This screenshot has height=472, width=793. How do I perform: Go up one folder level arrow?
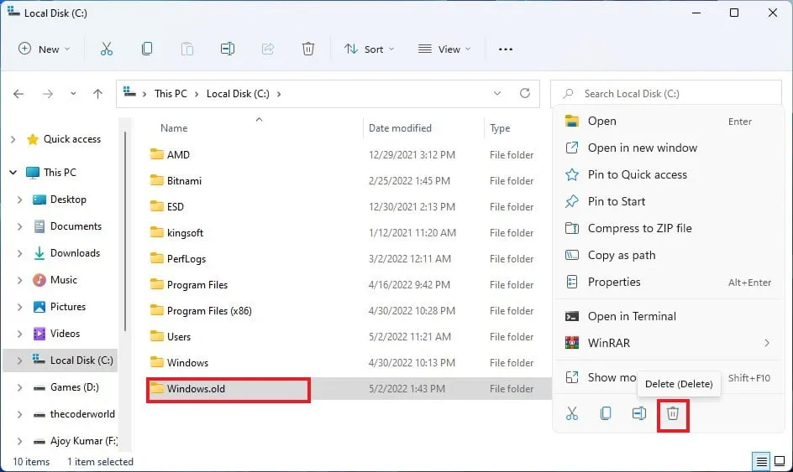click(97, 94)
